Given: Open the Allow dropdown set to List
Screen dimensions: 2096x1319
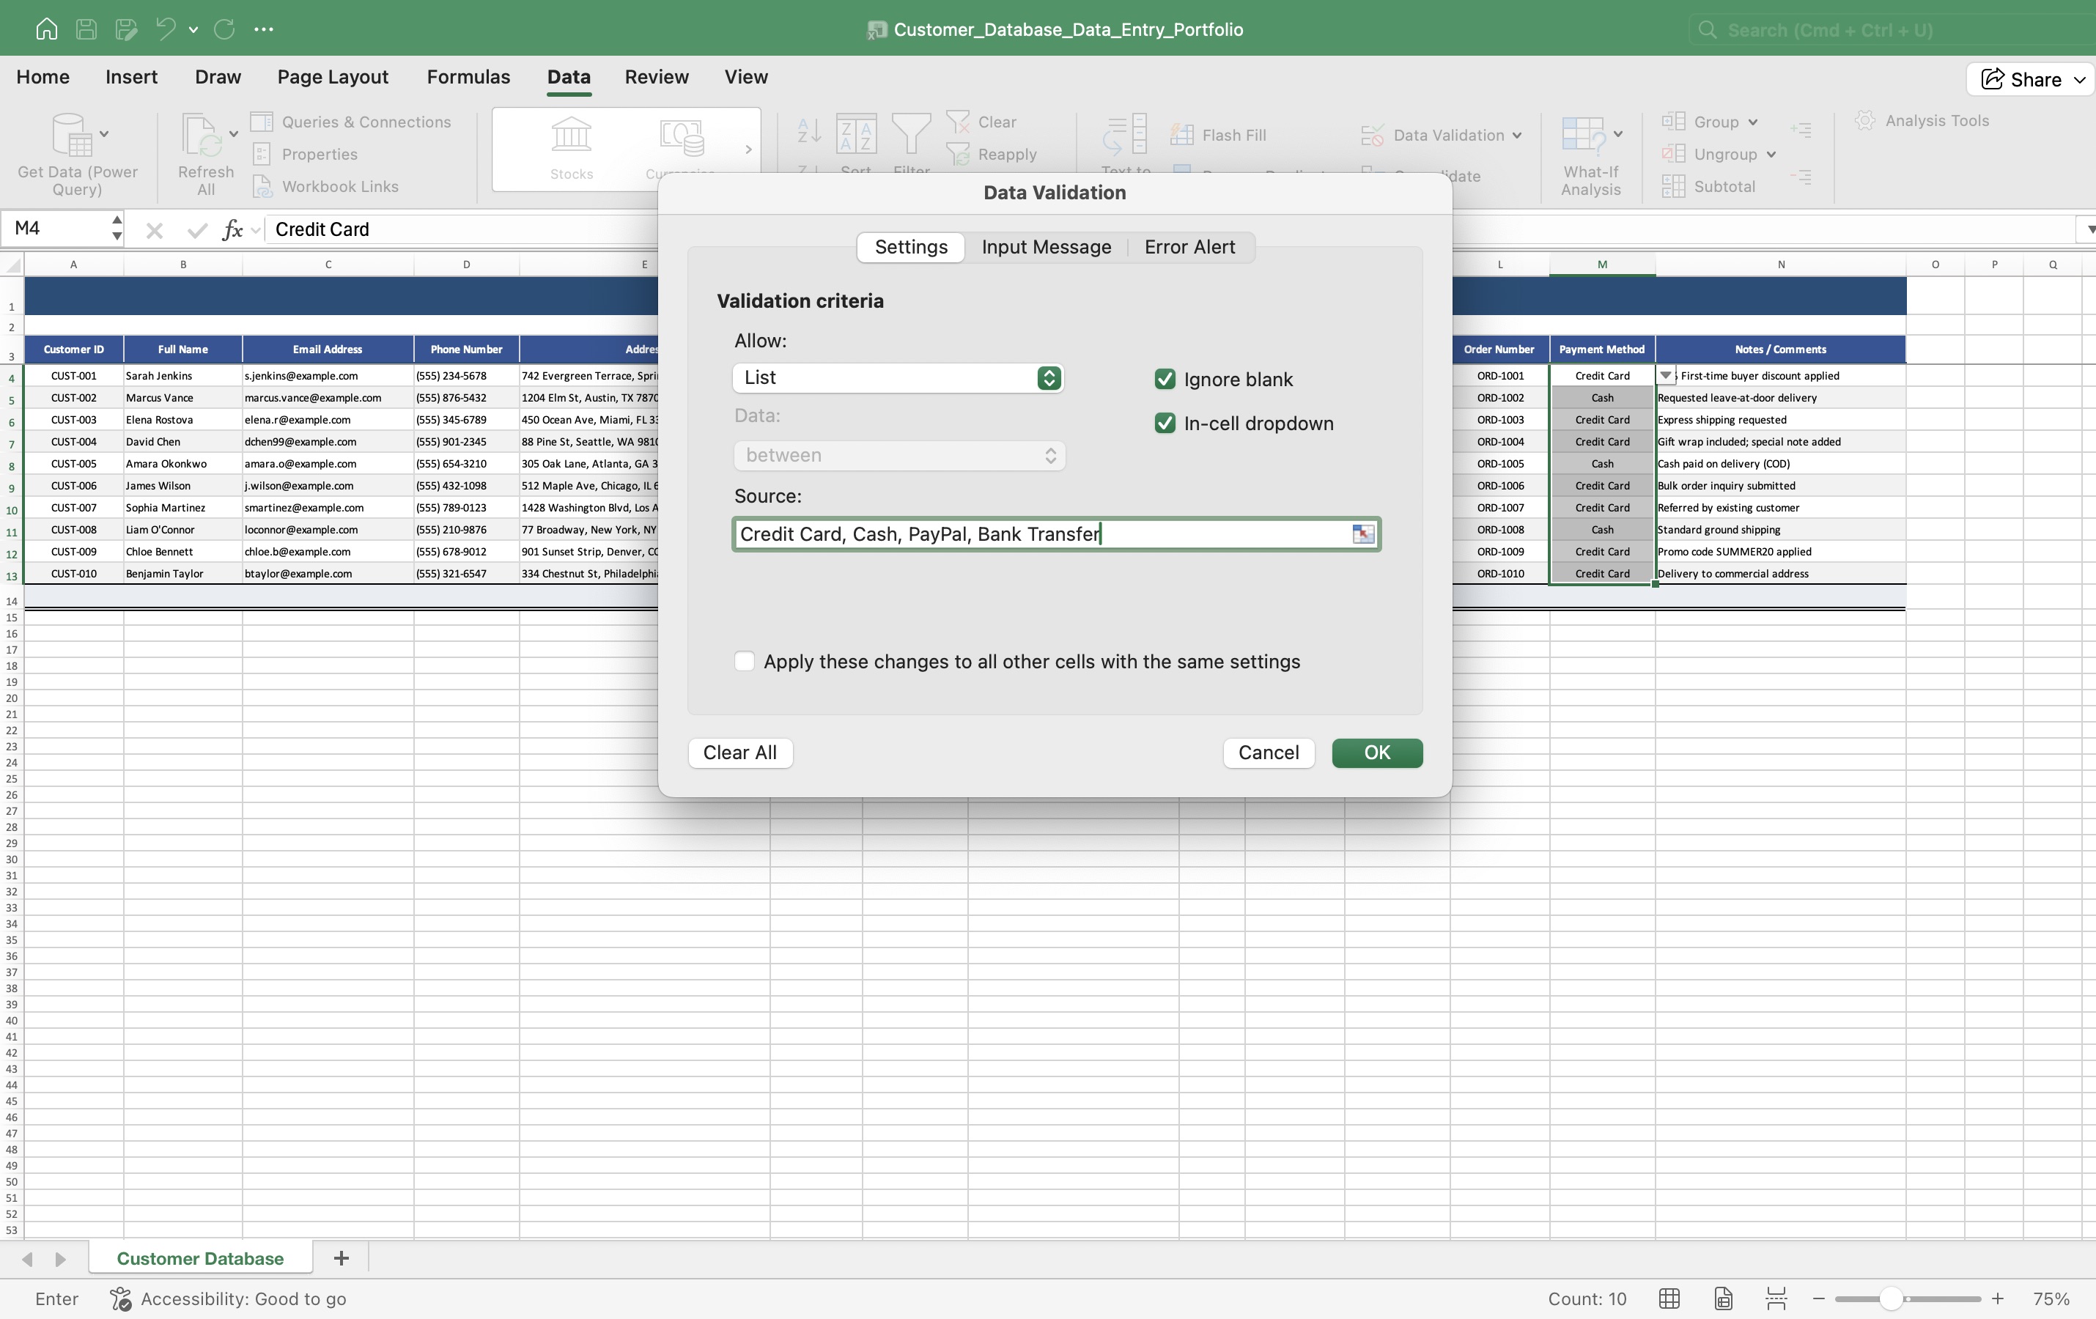Looking at the screenshot, I should 898,377.
